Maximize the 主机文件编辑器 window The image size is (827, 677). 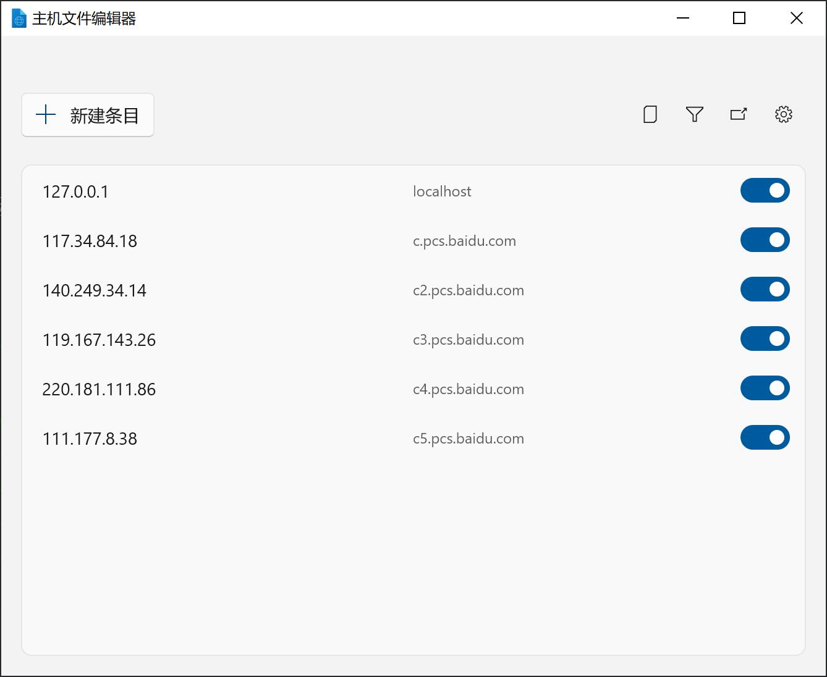click(x=739, y=19)
